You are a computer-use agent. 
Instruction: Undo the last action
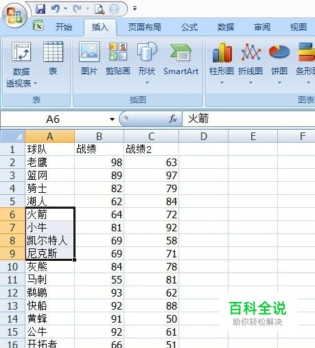pyautogui.click(x=56, y=9)
